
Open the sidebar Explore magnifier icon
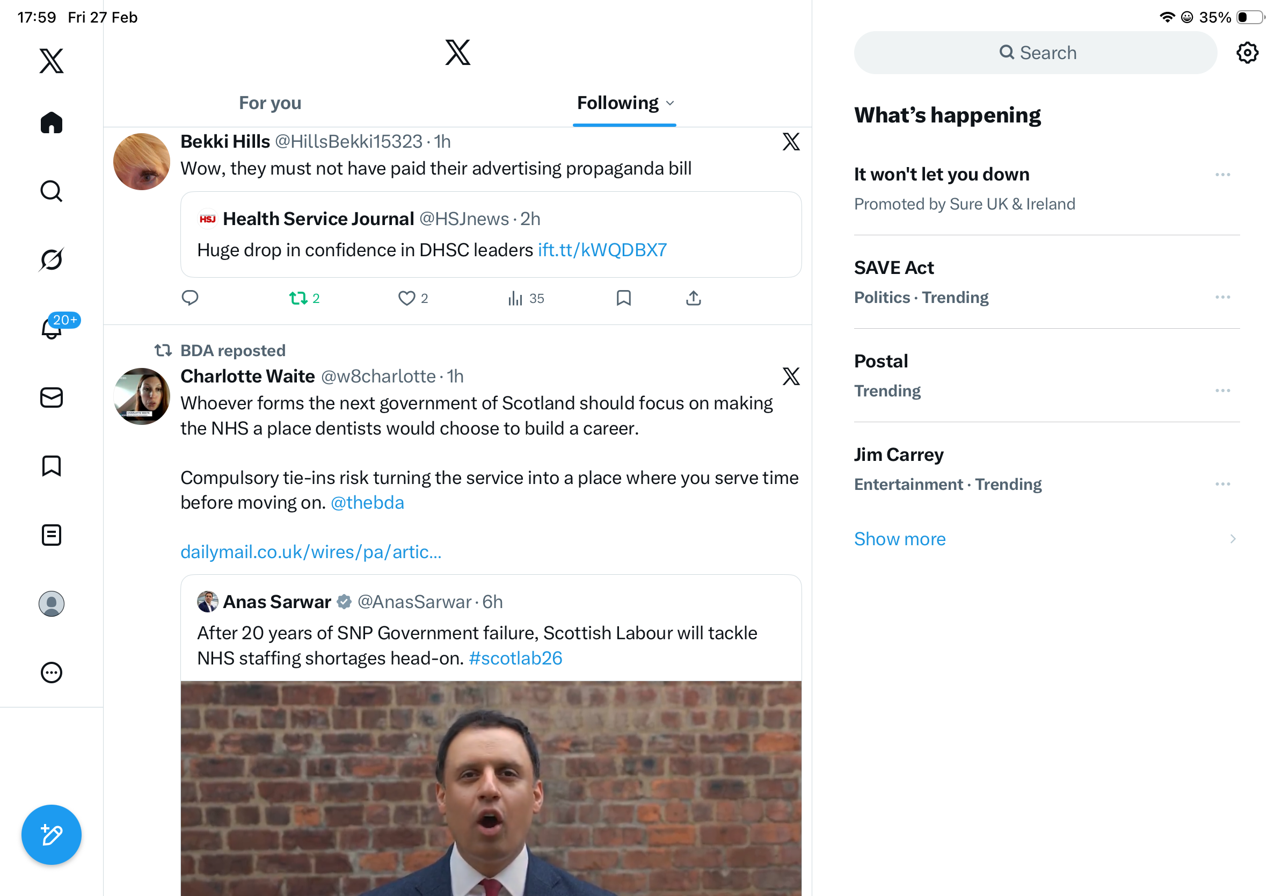(x=52, y=191)
